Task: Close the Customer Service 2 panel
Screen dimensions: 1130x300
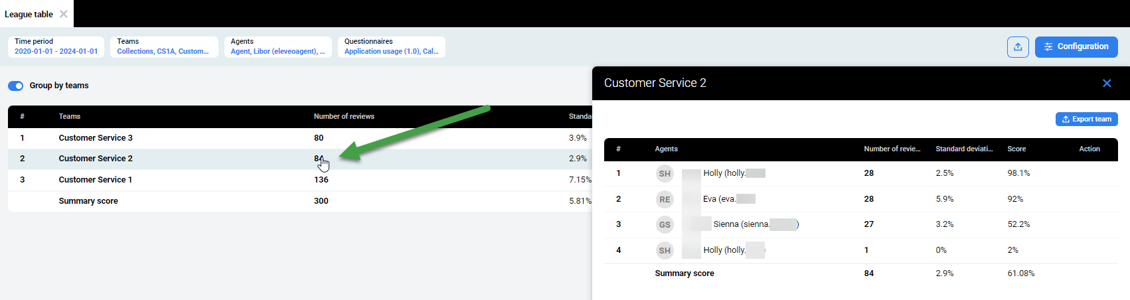Action: coord(1106,83)
